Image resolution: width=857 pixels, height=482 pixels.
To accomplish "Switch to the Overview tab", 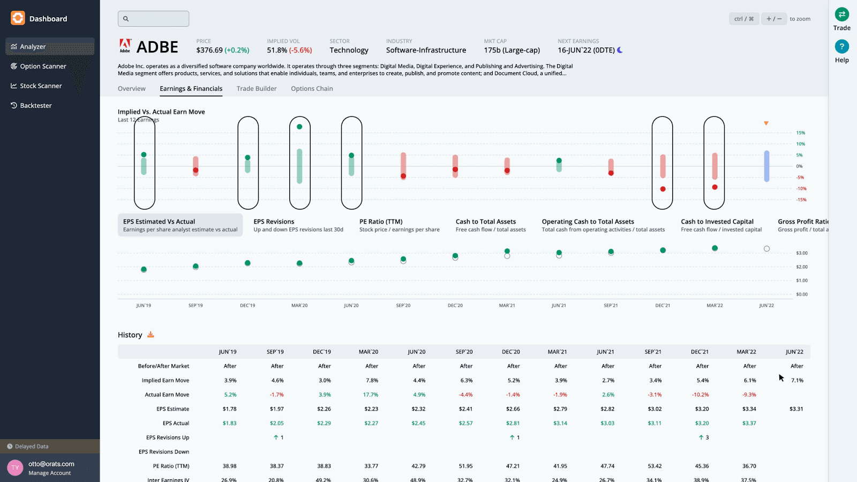I will pyautogui.click(x=132, y=89).
